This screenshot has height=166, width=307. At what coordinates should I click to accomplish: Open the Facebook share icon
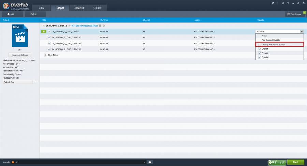pyautogui.click(x=278, y=3)
